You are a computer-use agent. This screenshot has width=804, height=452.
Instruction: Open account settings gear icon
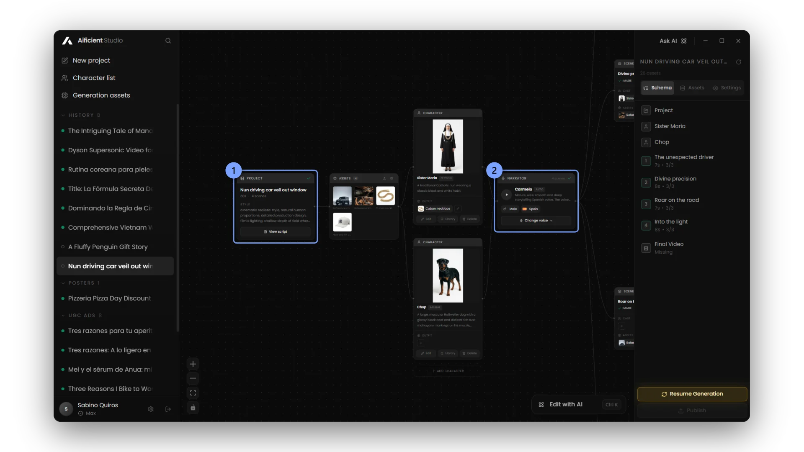(151, 409)
